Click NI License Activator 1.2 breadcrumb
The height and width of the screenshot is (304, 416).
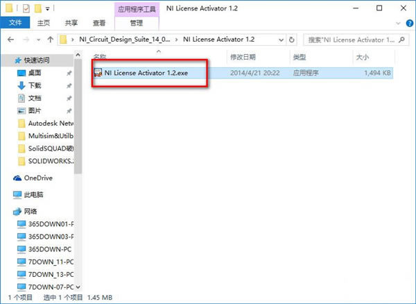click(218, 40)
